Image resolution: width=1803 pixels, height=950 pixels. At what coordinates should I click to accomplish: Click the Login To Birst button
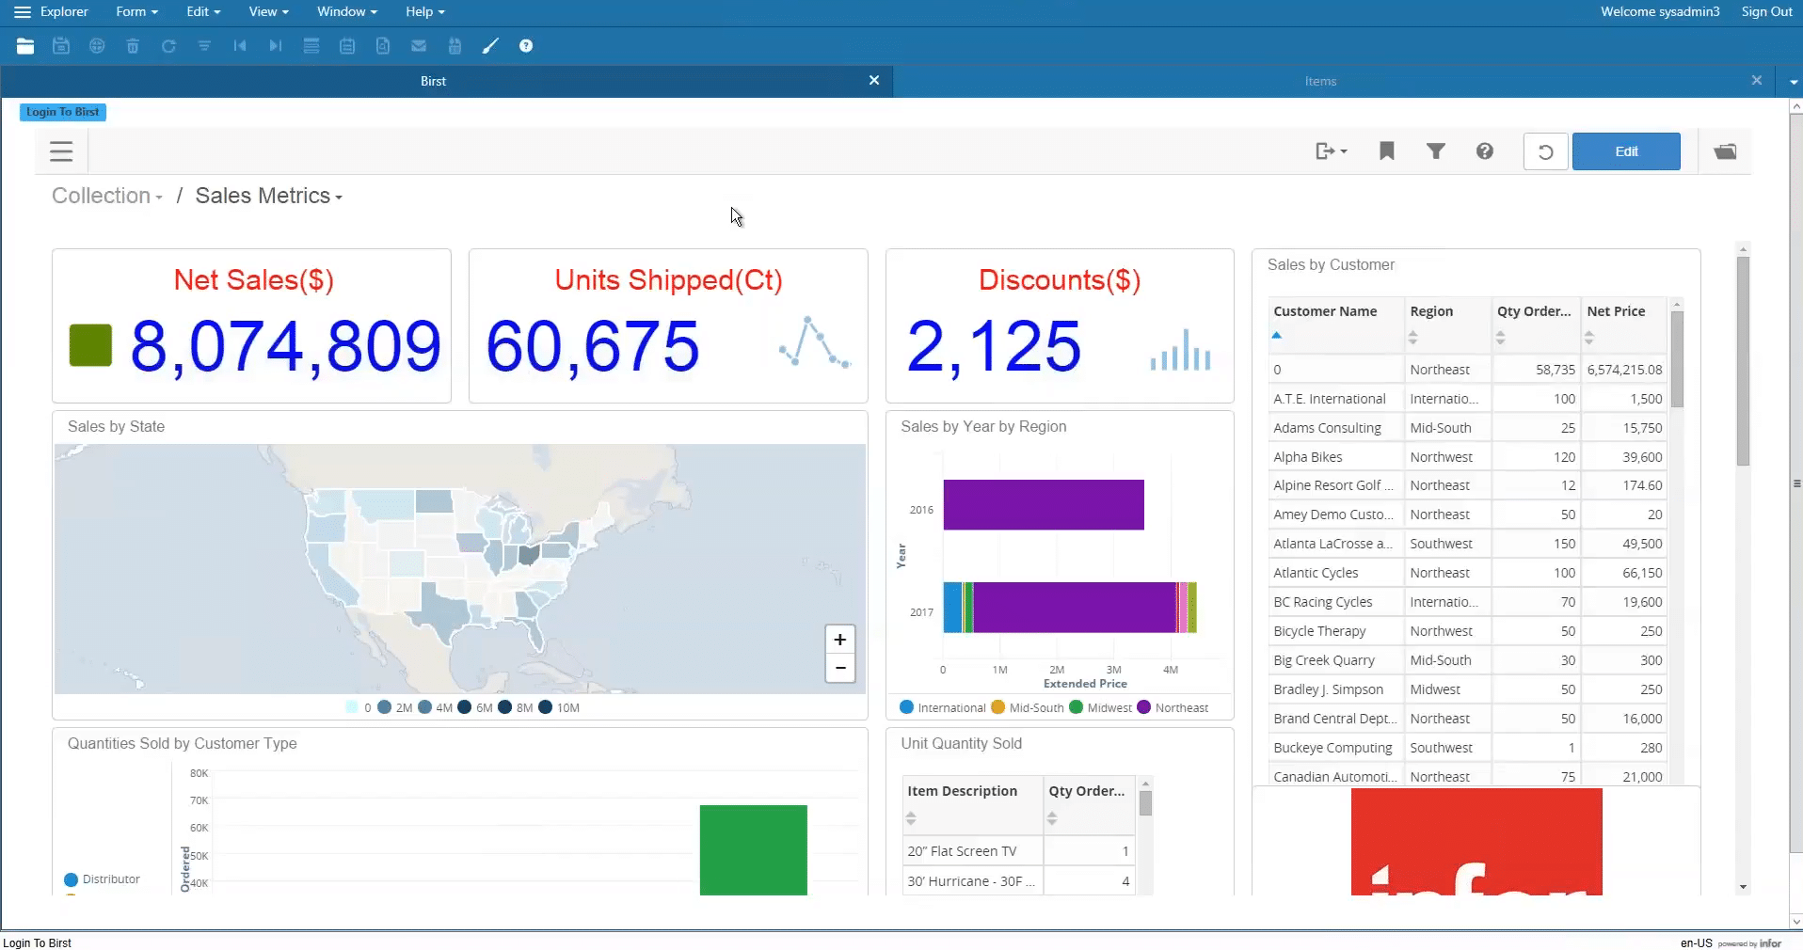[63, 112]
